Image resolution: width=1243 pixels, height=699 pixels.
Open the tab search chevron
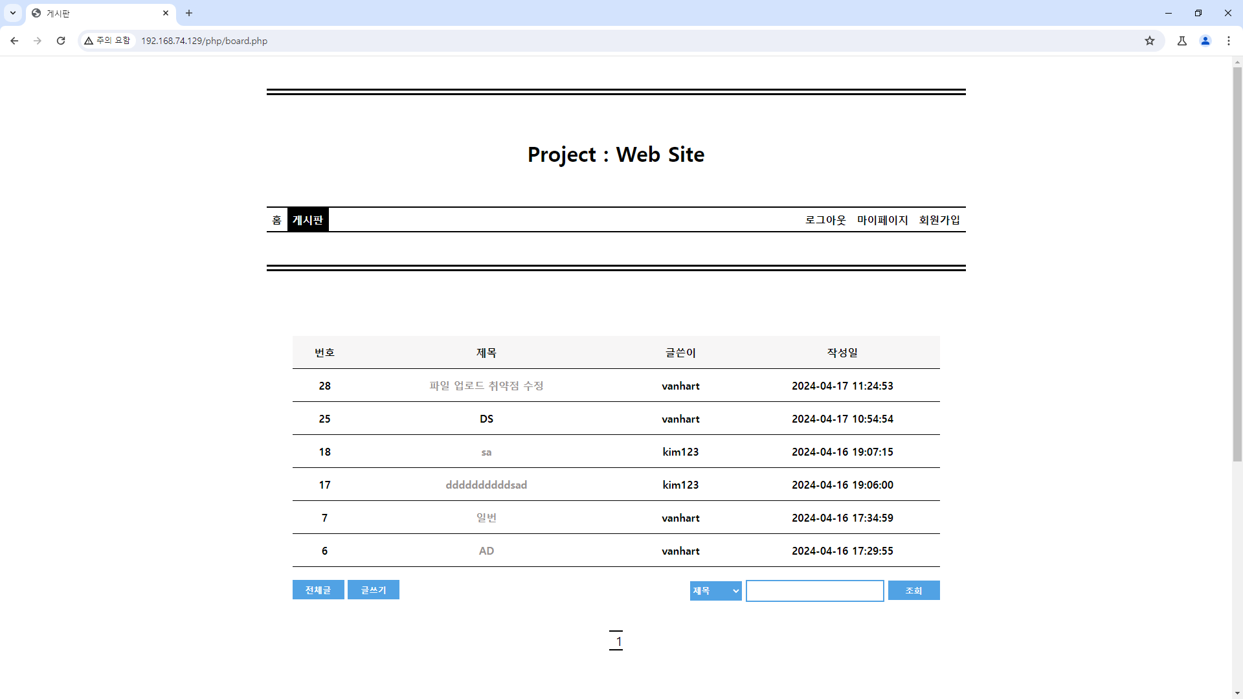[13, 13]
